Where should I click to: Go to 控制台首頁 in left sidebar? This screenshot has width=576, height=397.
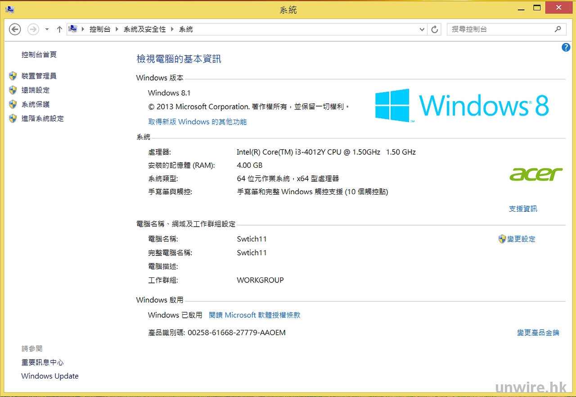[39, 54]
